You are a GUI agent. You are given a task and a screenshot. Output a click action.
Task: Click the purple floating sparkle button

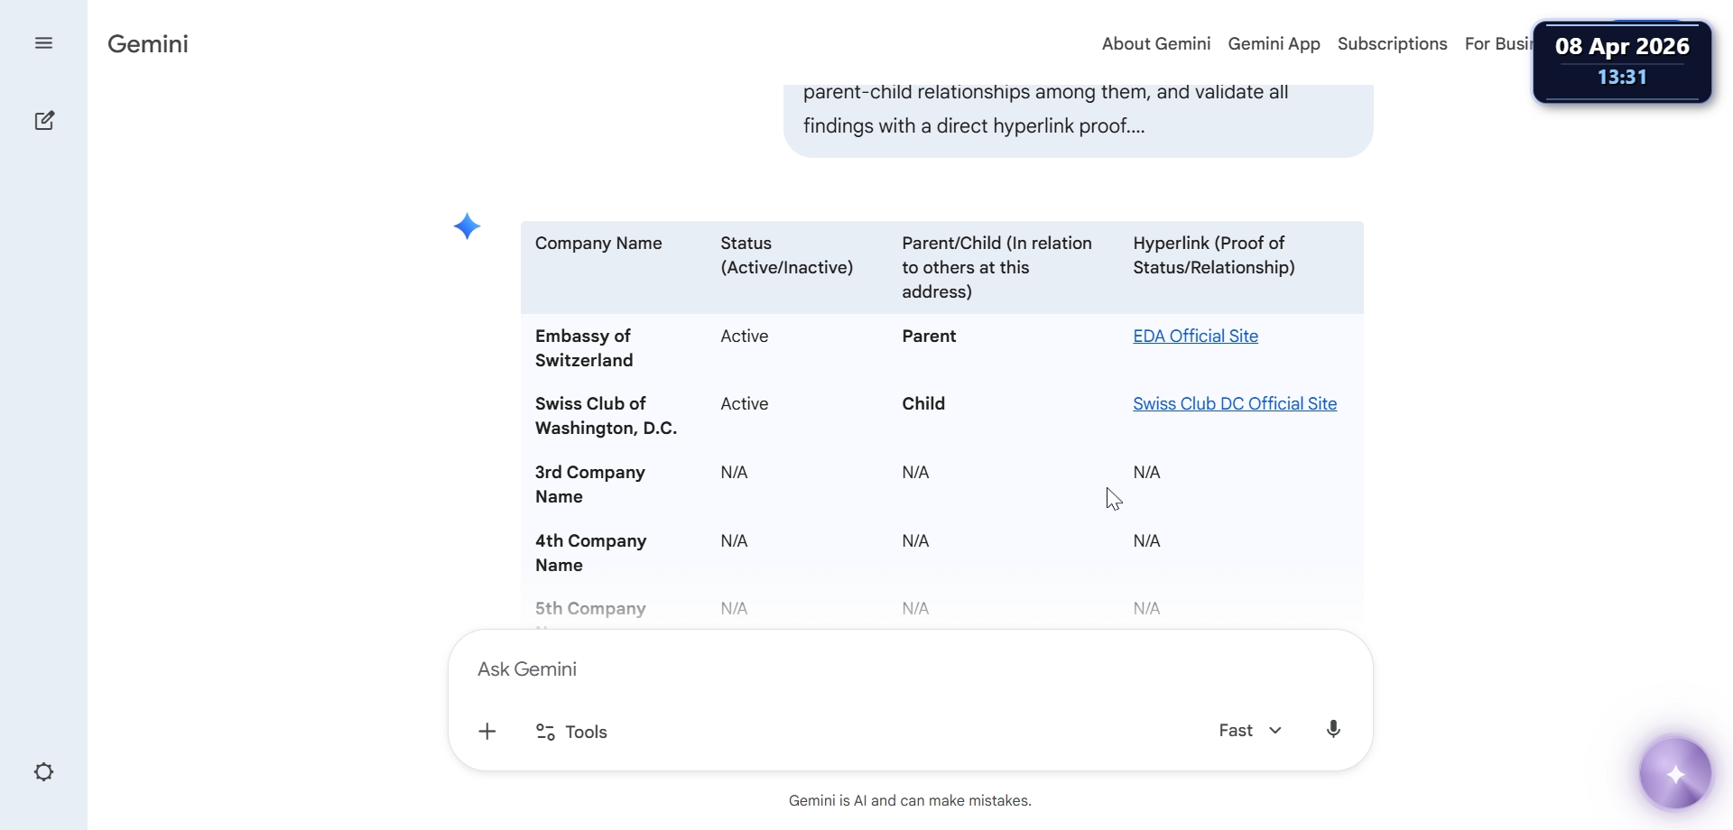pos(1675,774)
